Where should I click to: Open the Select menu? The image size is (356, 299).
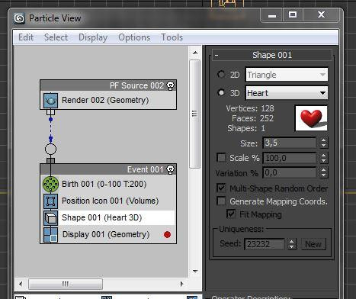point(56,37)
